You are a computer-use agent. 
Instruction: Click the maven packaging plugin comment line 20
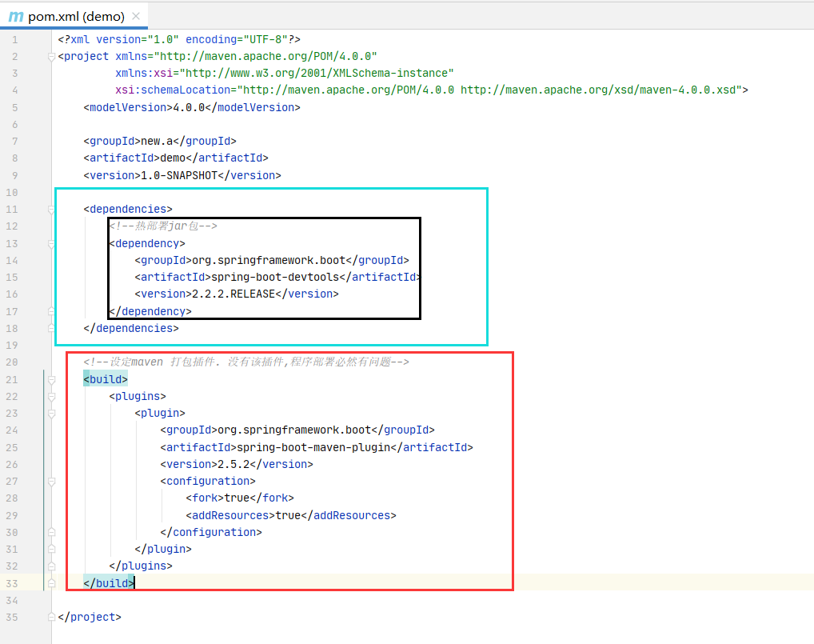(246, 362)
